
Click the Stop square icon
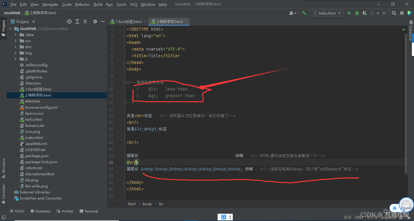click(x=384, y=13)
